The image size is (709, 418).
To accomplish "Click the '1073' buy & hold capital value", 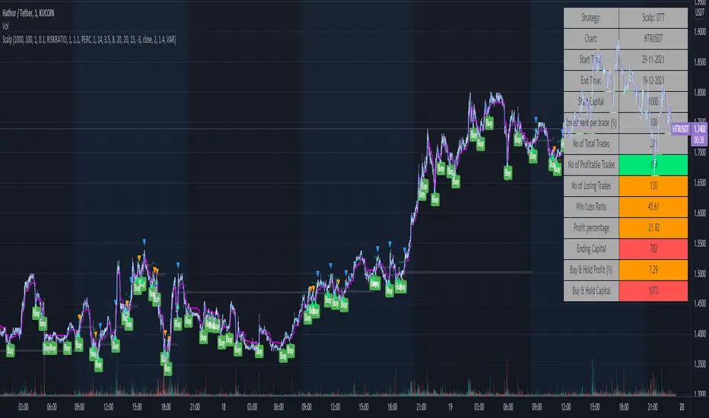I will [653, 290].
